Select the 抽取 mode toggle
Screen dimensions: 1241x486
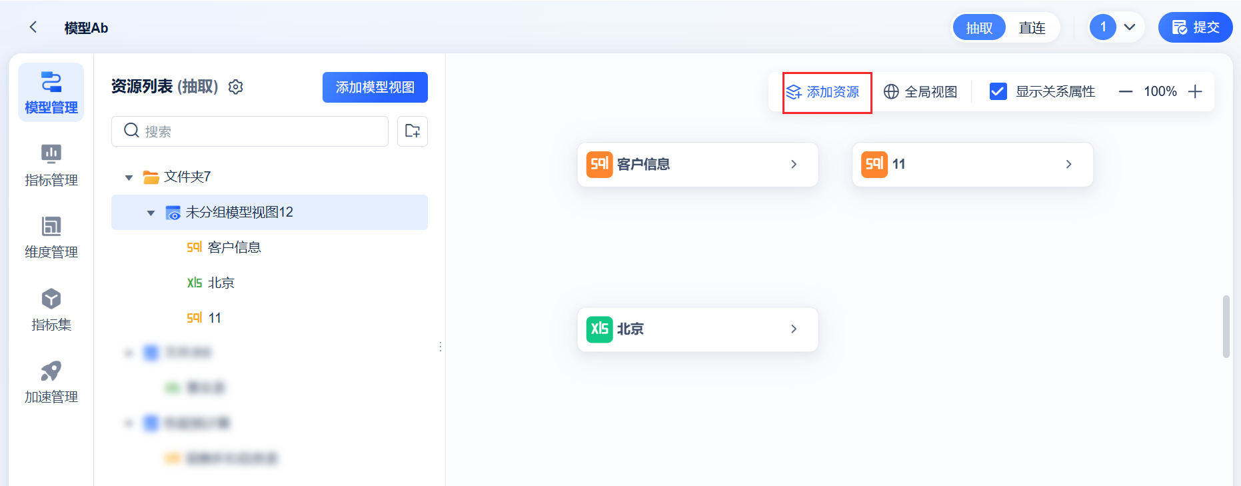(x=979, y=28)
